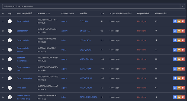Edit the IKEA LED1624G9 Bedroom light device
Viewport: 187px width, 101px height.
pos(175,40)
